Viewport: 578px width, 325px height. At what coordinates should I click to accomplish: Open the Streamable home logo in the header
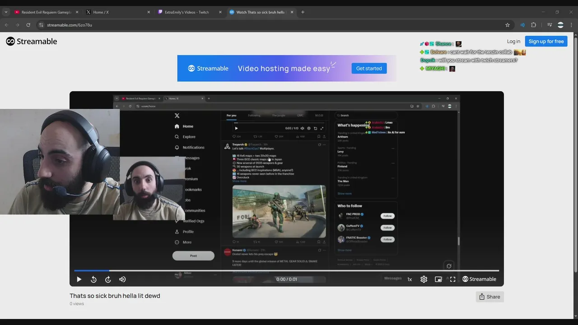coord(32,41)
